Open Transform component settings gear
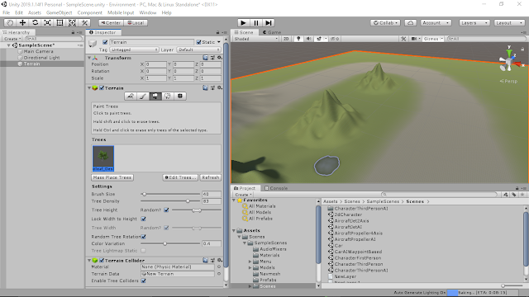 (x=220, y=58)
